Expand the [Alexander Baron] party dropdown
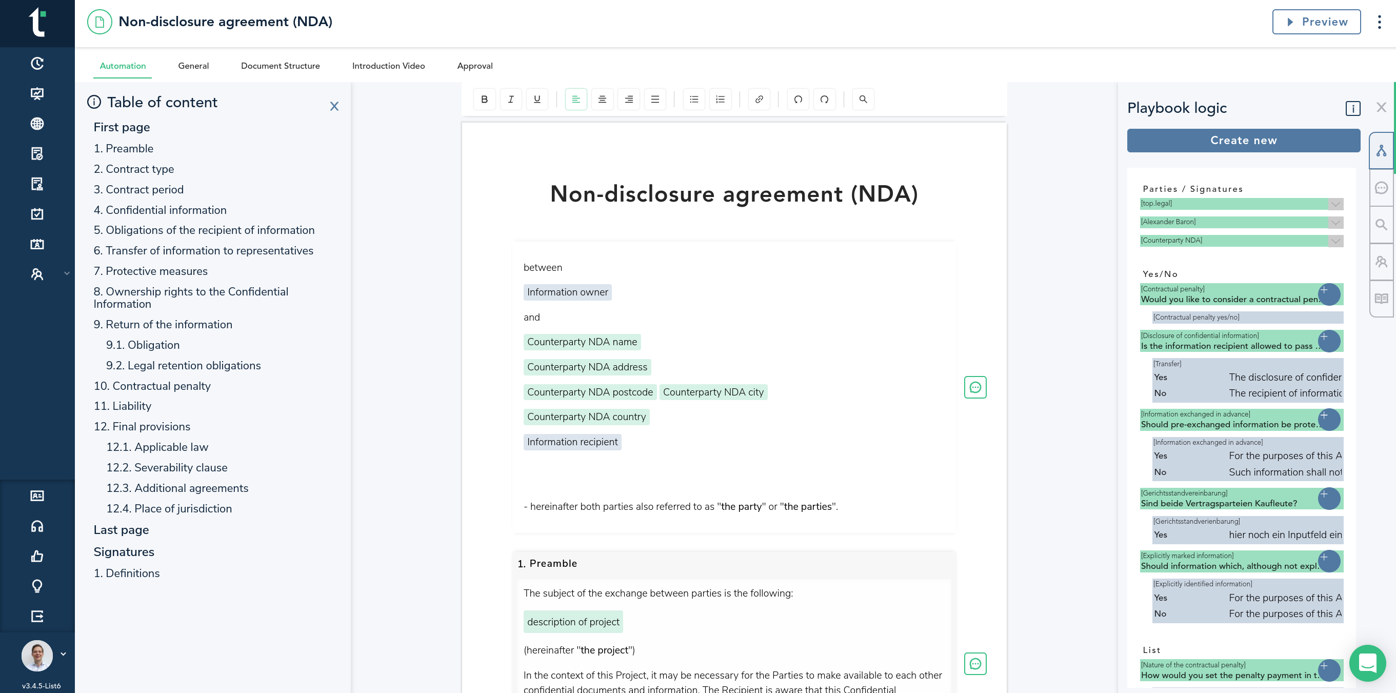 click(1336, 222)
